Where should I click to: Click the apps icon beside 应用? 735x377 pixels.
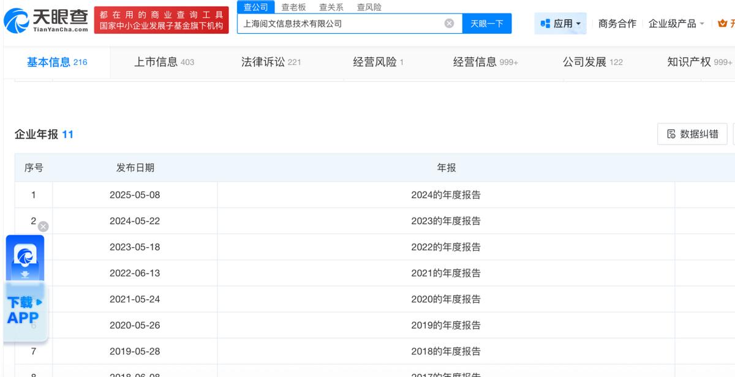point(545,23)
